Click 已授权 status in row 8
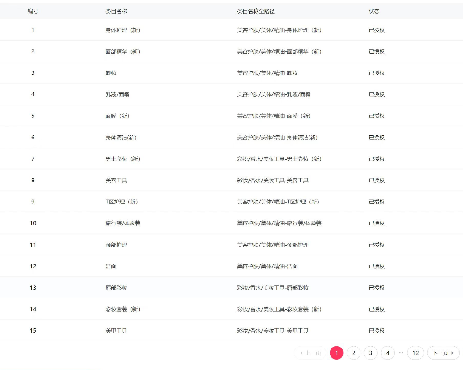 377,181
